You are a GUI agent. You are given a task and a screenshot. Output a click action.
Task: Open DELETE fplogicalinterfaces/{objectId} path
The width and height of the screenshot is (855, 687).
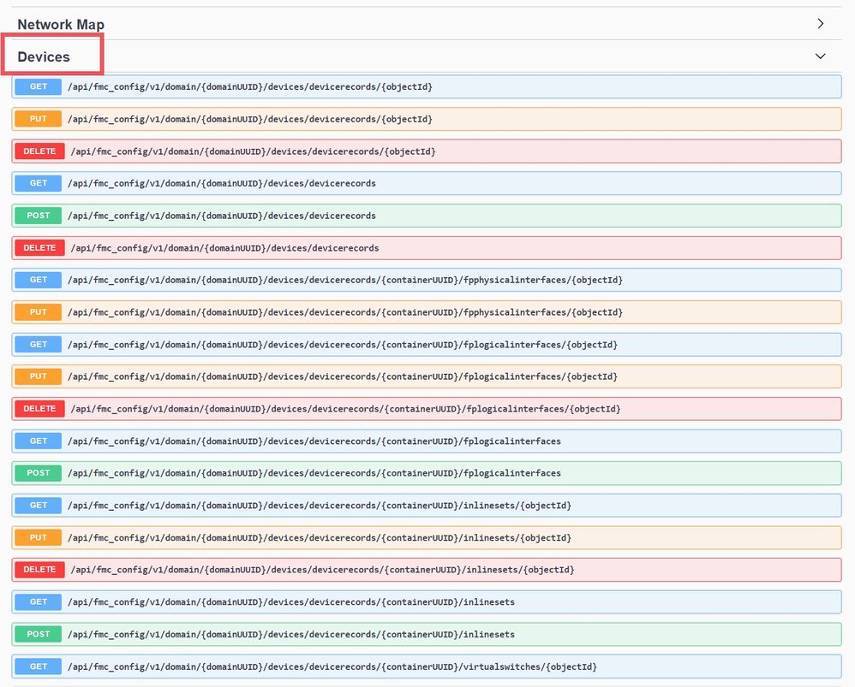346,409
